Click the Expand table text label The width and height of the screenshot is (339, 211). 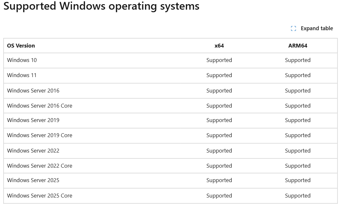[317, 28]
